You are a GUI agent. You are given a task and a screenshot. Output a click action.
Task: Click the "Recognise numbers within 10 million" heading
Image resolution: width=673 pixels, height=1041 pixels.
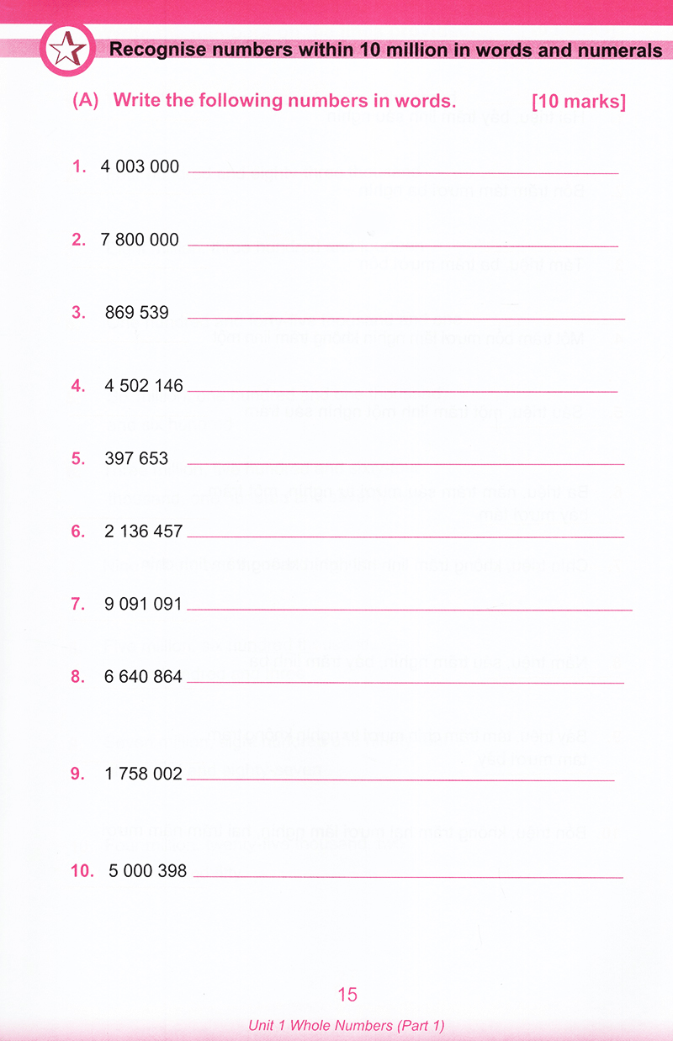[x=385, y=50]
